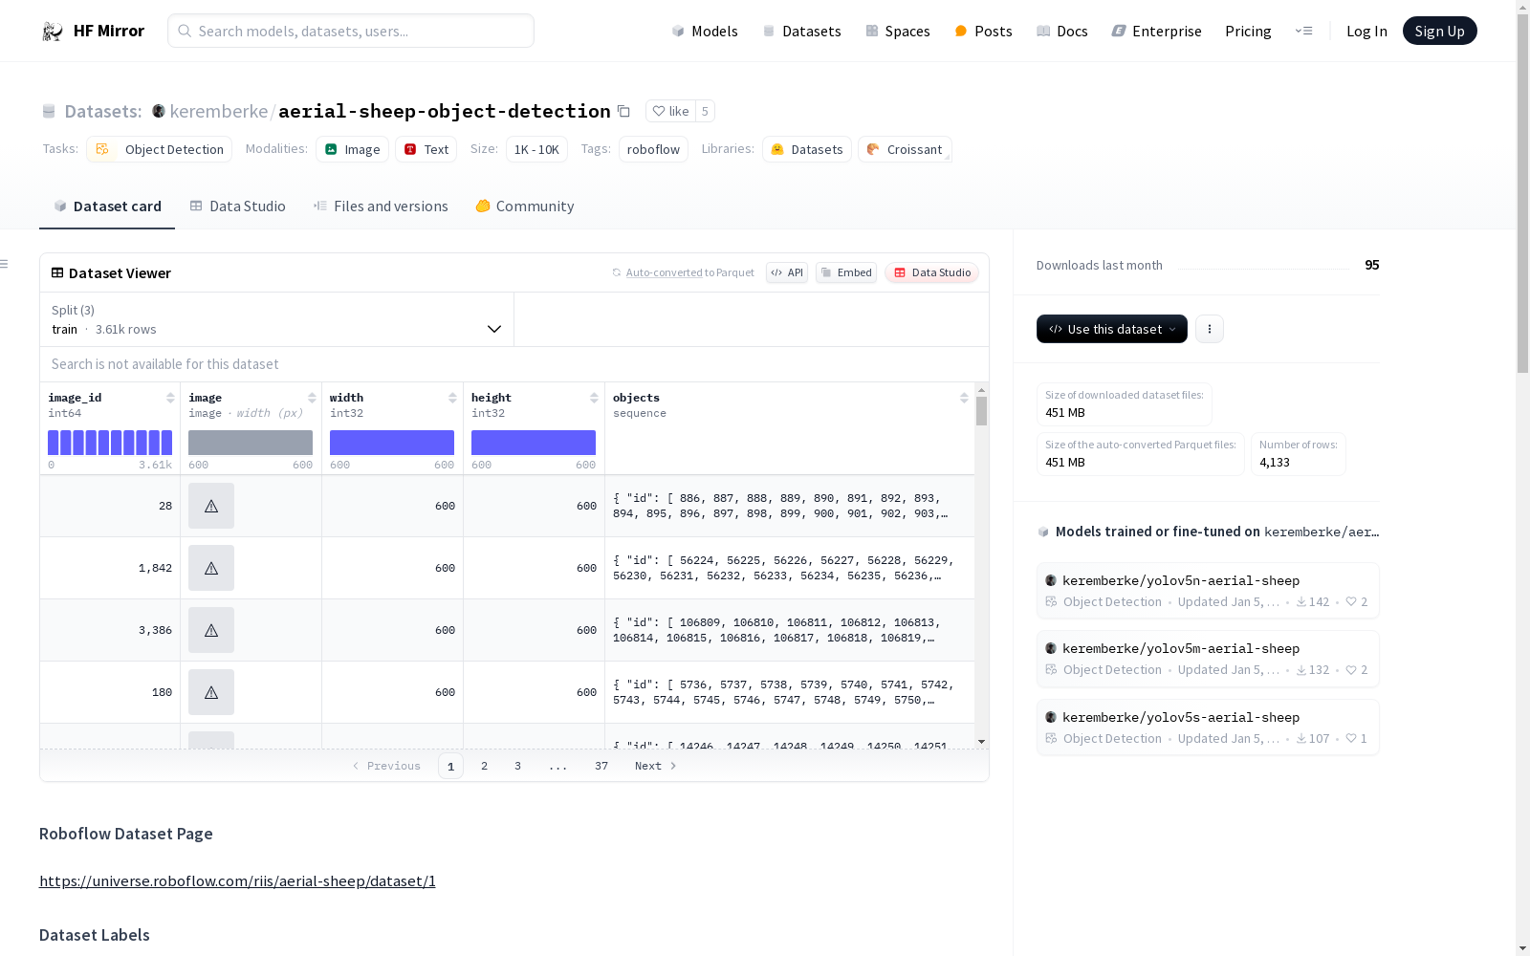Click warning image icon in row 180
Image resolution: width=1530 pixels, height=956 pixels.
(211, 692)
